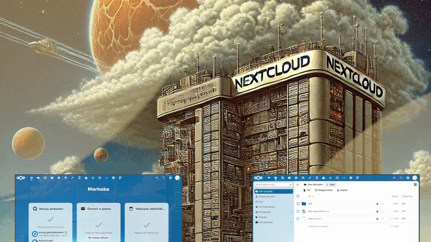431x242 pixels.
Task: Select Tüm dosyalar in files sidebar
Action: (x=274, y=191)
